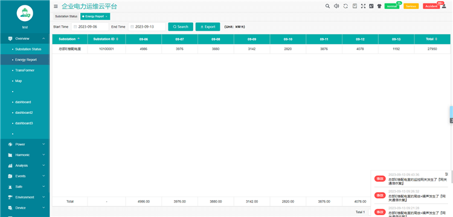
Task: Open the language switch icon
Action: (x=371, y=6)
